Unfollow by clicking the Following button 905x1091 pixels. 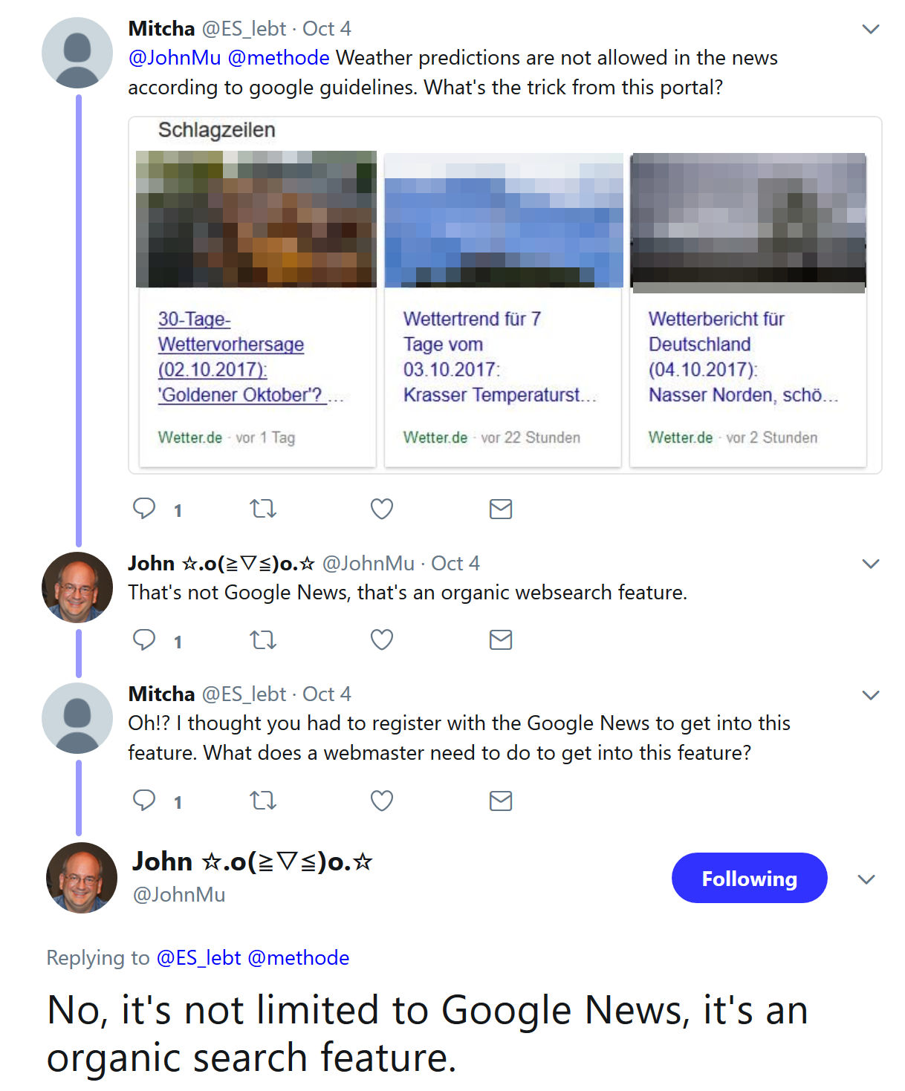point(749,878)
